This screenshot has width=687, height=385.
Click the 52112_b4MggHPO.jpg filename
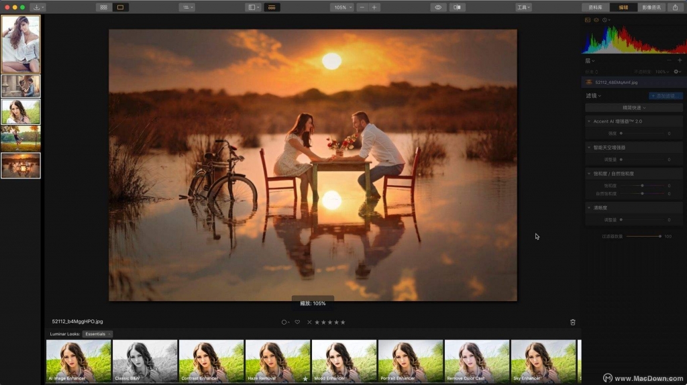point(78,321)
